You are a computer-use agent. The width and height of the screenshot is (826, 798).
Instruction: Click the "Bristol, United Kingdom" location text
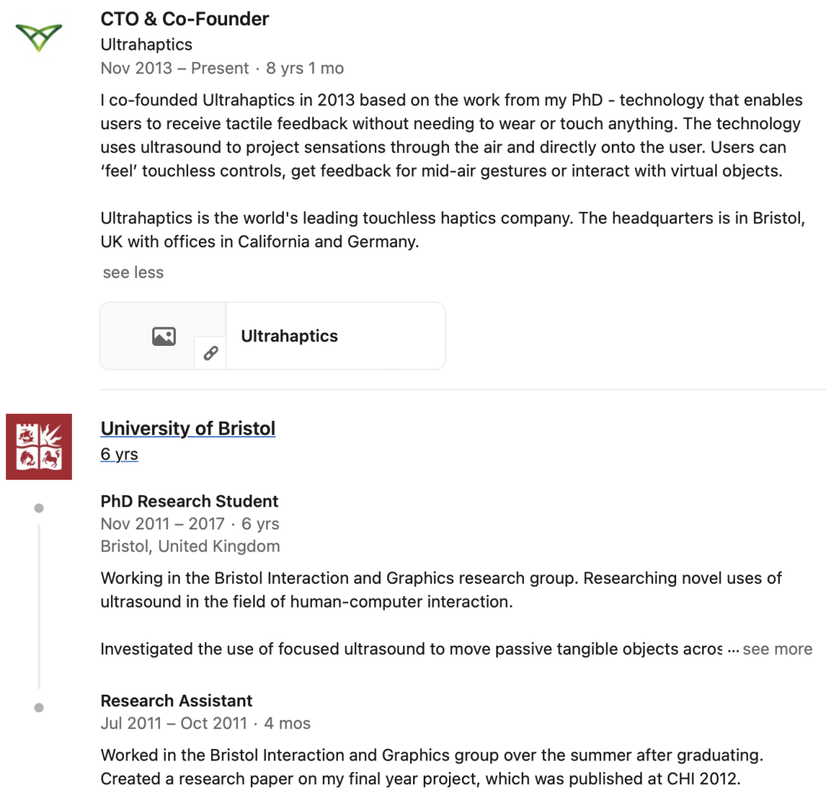click(190, 546)
